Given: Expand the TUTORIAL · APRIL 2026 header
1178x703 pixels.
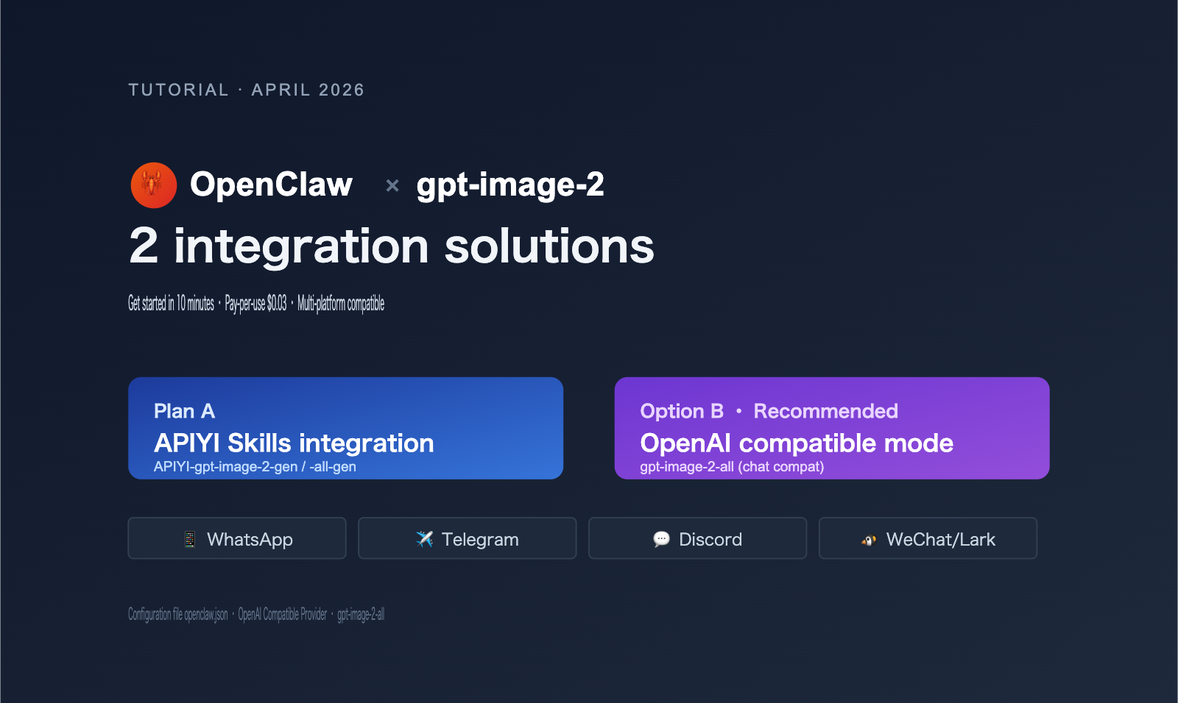Looking at the screenshot, I should coord(247,90).
